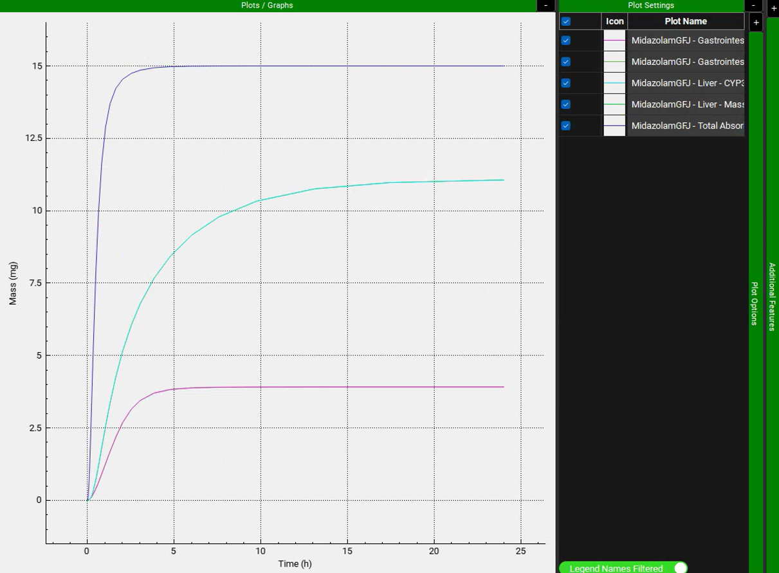779x573 pixels.
Task: Toggle the select-all checkbox in table header
Action: point(566,21)
